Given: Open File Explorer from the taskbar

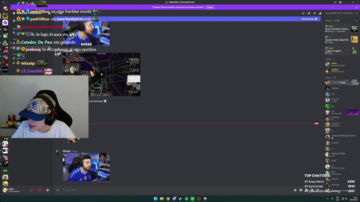Looking at the screenshot, I should [x=161, y=199].
